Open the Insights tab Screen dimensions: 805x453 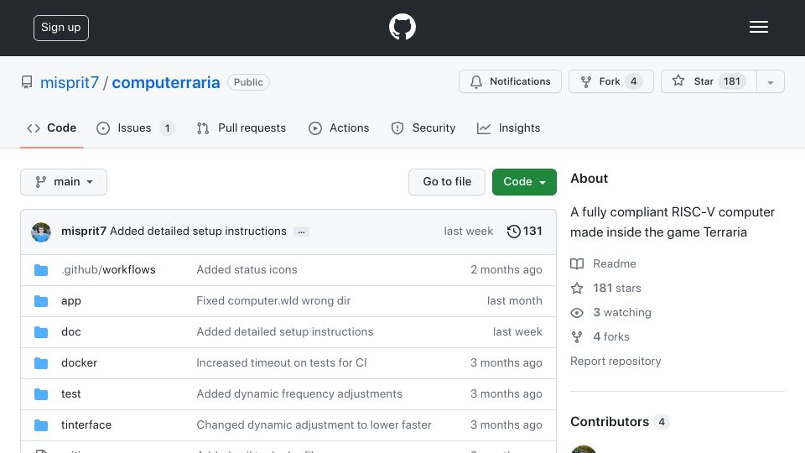coord(508,128)
